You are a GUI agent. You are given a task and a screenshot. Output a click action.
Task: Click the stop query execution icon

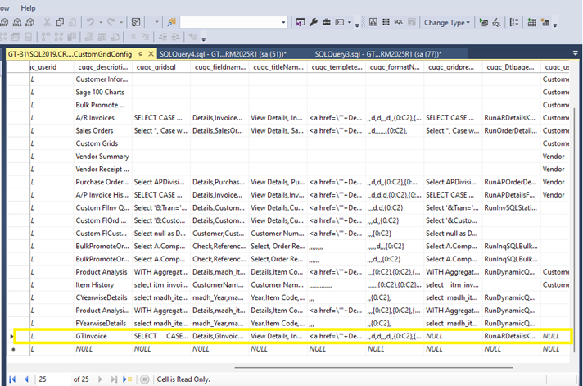(x=144, y=379)
